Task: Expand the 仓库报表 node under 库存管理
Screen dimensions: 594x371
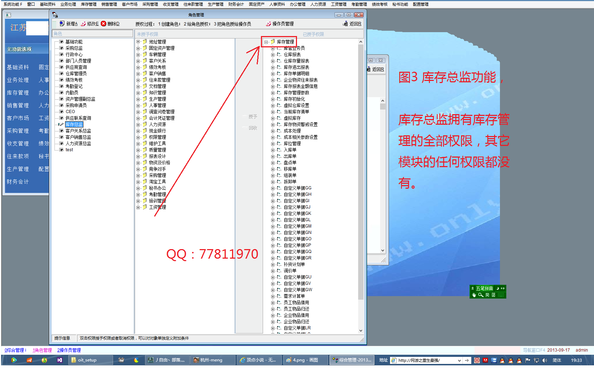Action: [273, 55]
